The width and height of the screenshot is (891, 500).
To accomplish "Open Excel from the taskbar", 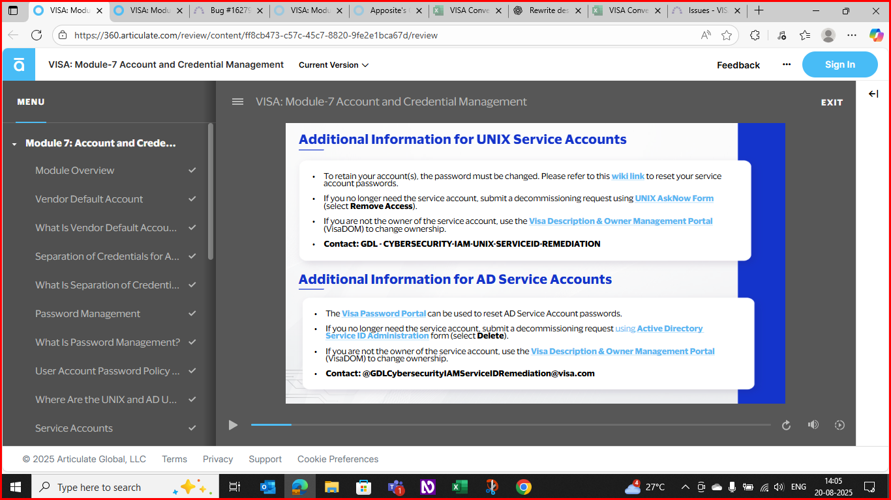I will [460, 487].
